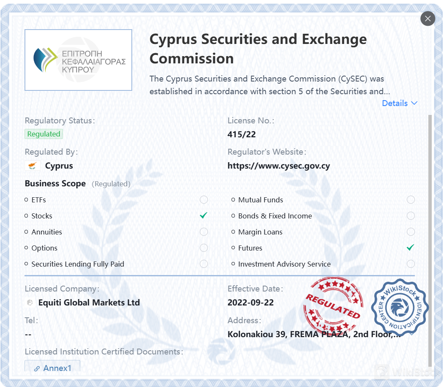Click the company icon beside Equiti Global Markets
Image resolution: width=444 pixels, height=387 pixels.
29,303
